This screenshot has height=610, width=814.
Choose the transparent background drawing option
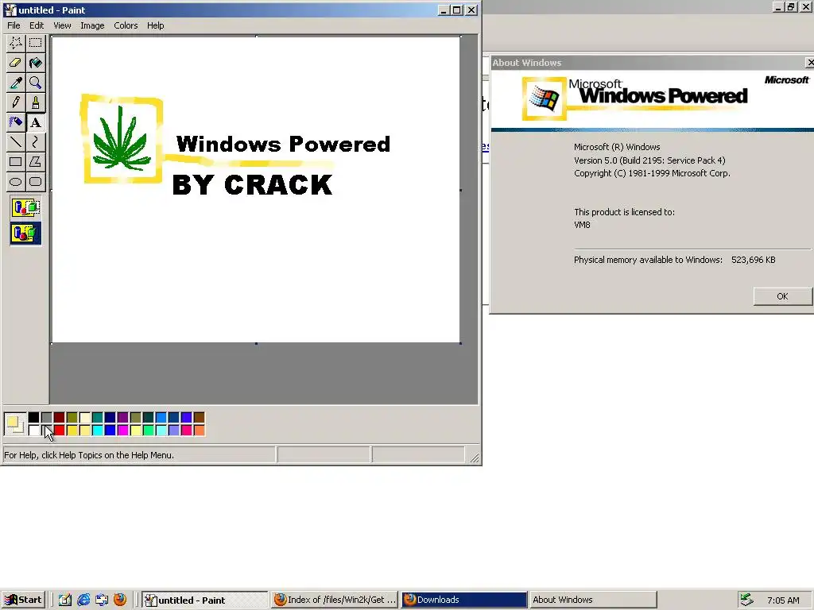tap(25, 234)
